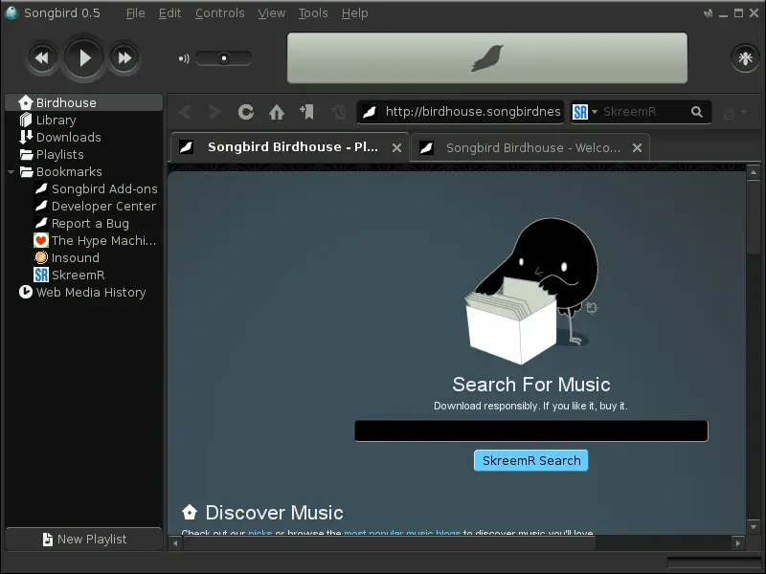Click the SkreemR Search button

[x=531, y=460]
